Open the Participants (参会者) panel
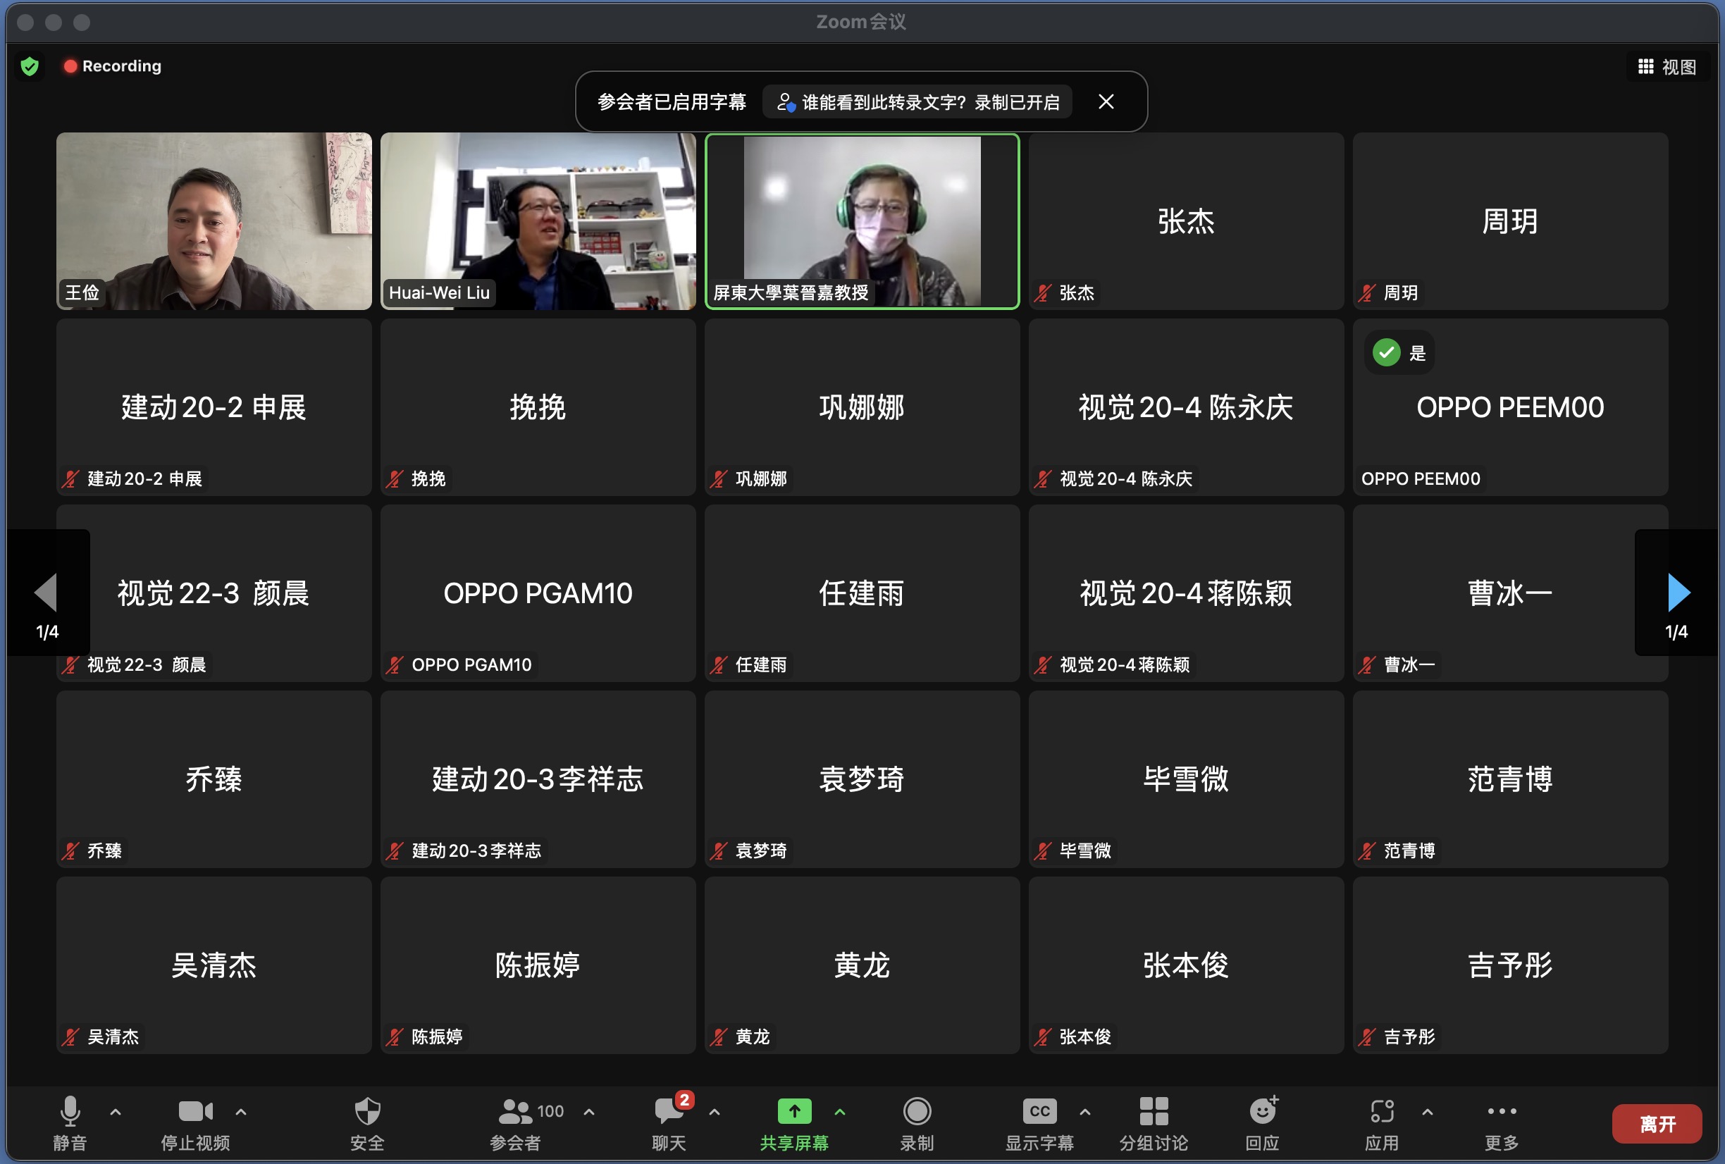Screen dimensions: 1725x1164 click(x=516, y=1112)
